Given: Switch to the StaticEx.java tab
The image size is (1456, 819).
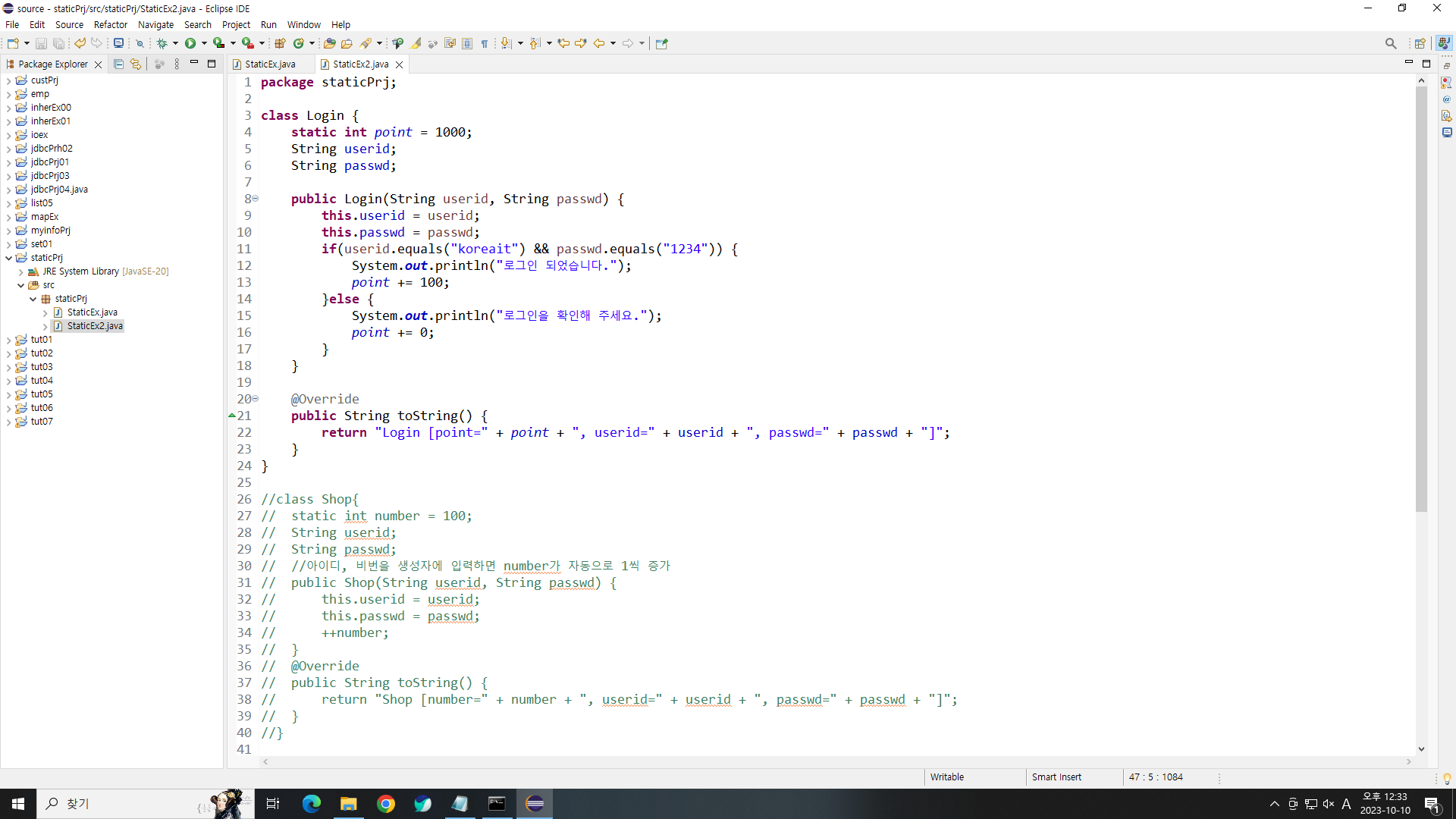Looking at the screenshot, I should point(270,64).
